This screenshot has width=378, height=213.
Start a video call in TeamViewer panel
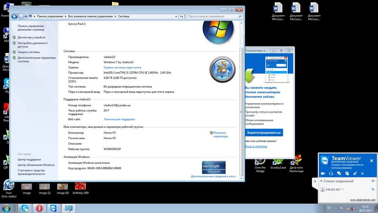coord(323,173)
